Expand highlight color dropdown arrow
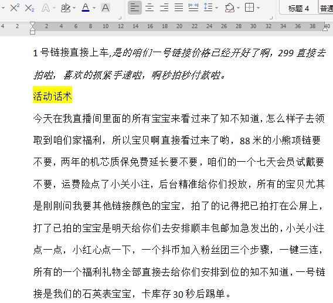Image resolution: width=333 pixels, height=303 pixels. [74, 8]
